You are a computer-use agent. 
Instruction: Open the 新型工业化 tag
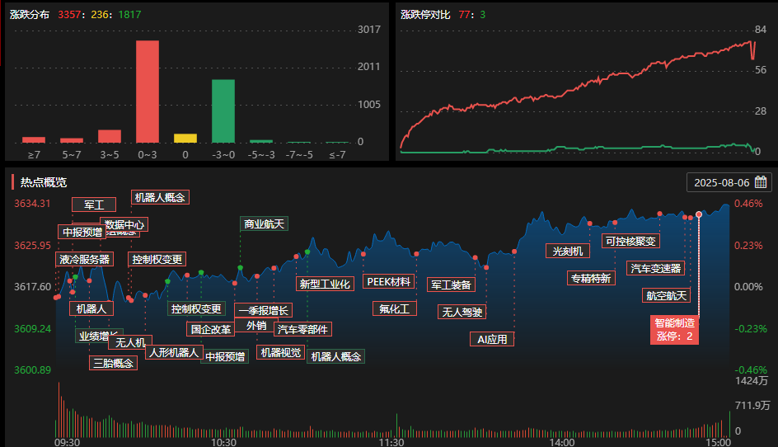[325, 284]
